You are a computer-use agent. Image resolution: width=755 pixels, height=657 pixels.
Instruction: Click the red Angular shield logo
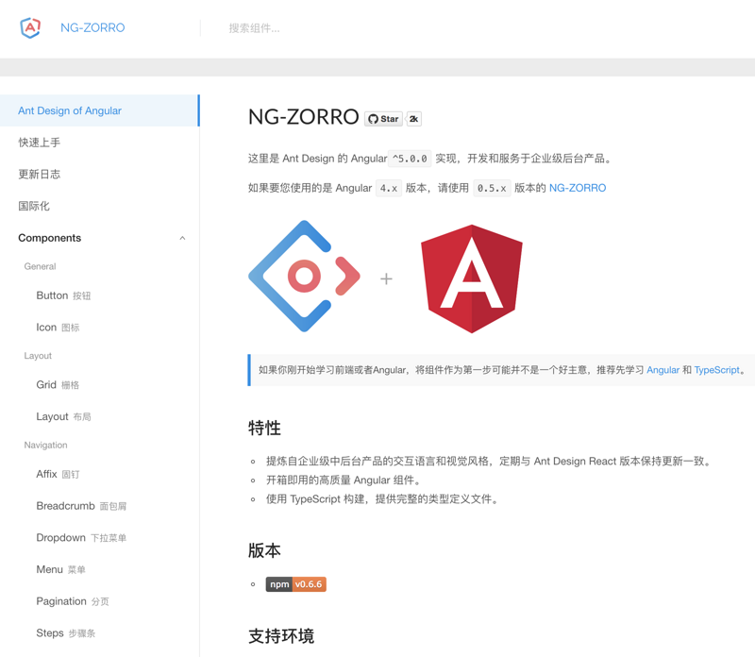click(x=472, y=278)
